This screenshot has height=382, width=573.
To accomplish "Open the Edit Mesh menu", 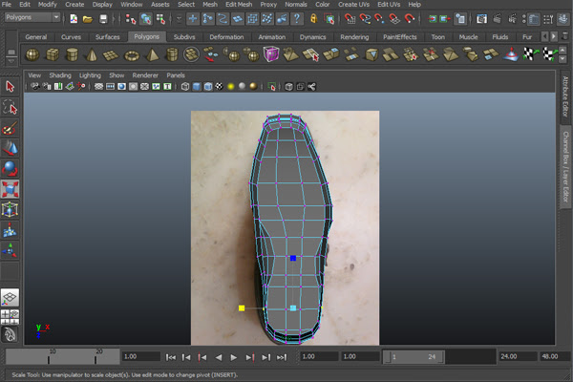I will click(239, 5).
